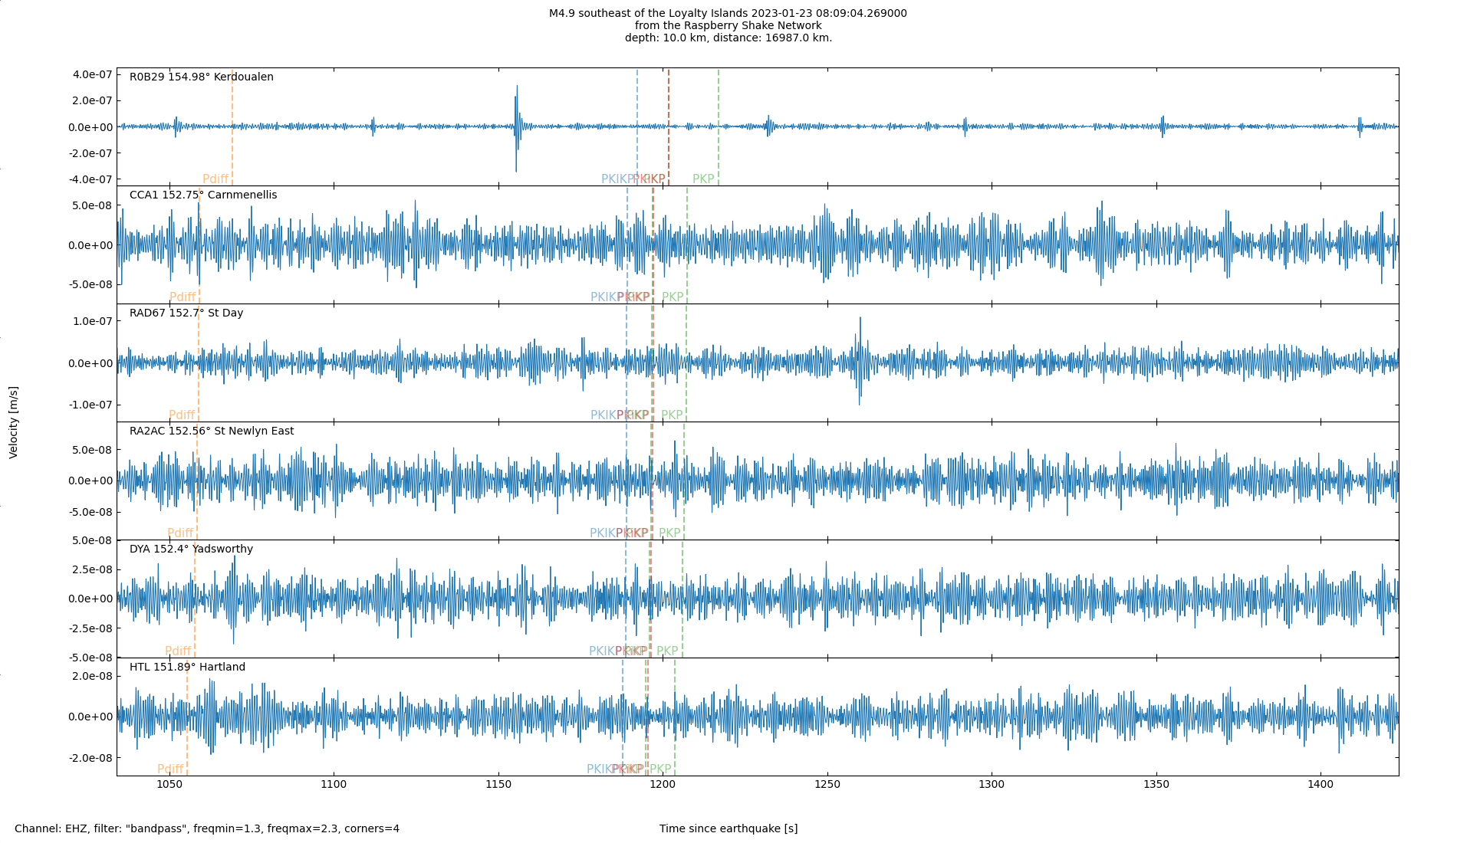Click the "2.5e-08" tick in the DYA panel
The width and height of the screenshot is (1457, 843).
92,569
